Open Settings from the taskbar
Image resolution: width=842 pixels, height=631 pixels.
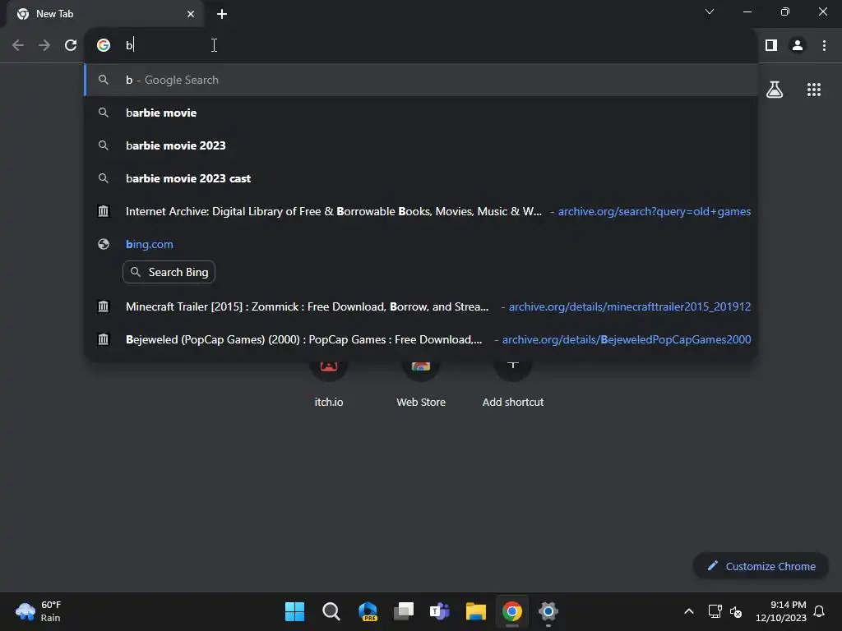click(548, 611)
